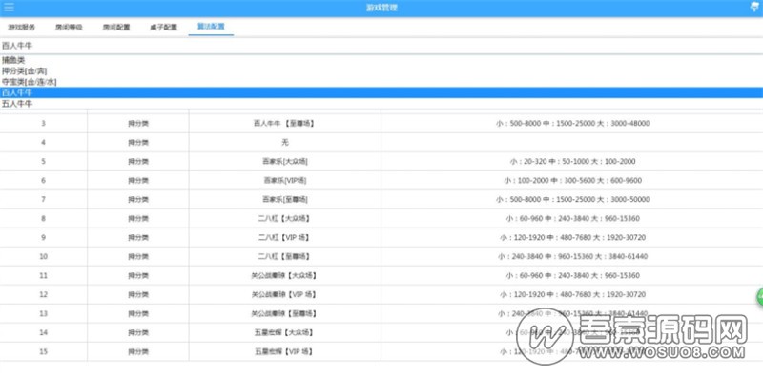Click row 7 value ending 3000-50000
The width and height of the screenshot is (763, 377).
pyautogui.click(x=573, y=199)
